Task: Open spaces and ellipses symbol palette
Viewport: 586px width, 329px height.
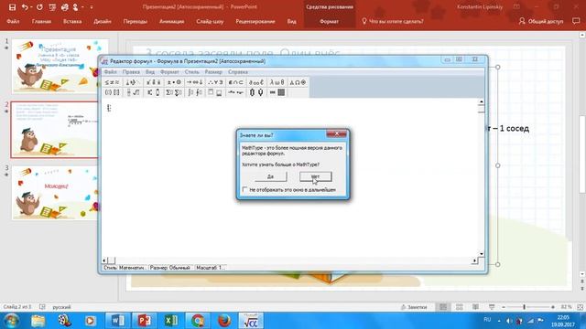Action: click(x=133, y=82)
